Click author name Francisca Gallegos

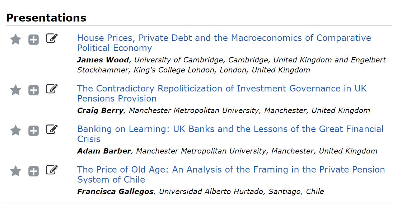(x=116, y=192)
